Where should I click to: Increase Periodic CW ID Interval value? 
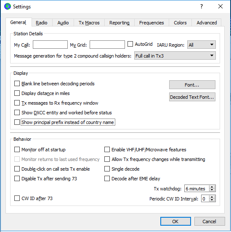point(212,197)
